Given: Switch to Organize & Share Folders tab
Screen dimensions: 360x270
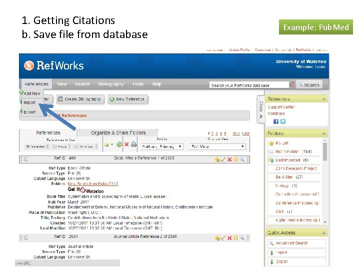Looking at the screenshot, I should click(118, 132).
